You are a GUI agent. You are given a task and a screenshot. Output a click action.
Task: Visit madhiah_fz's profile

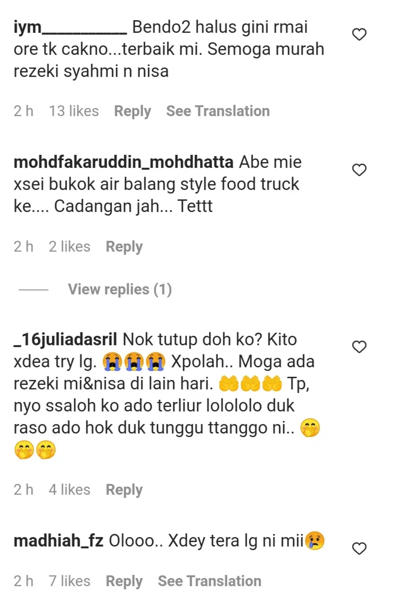click(59, 541)
